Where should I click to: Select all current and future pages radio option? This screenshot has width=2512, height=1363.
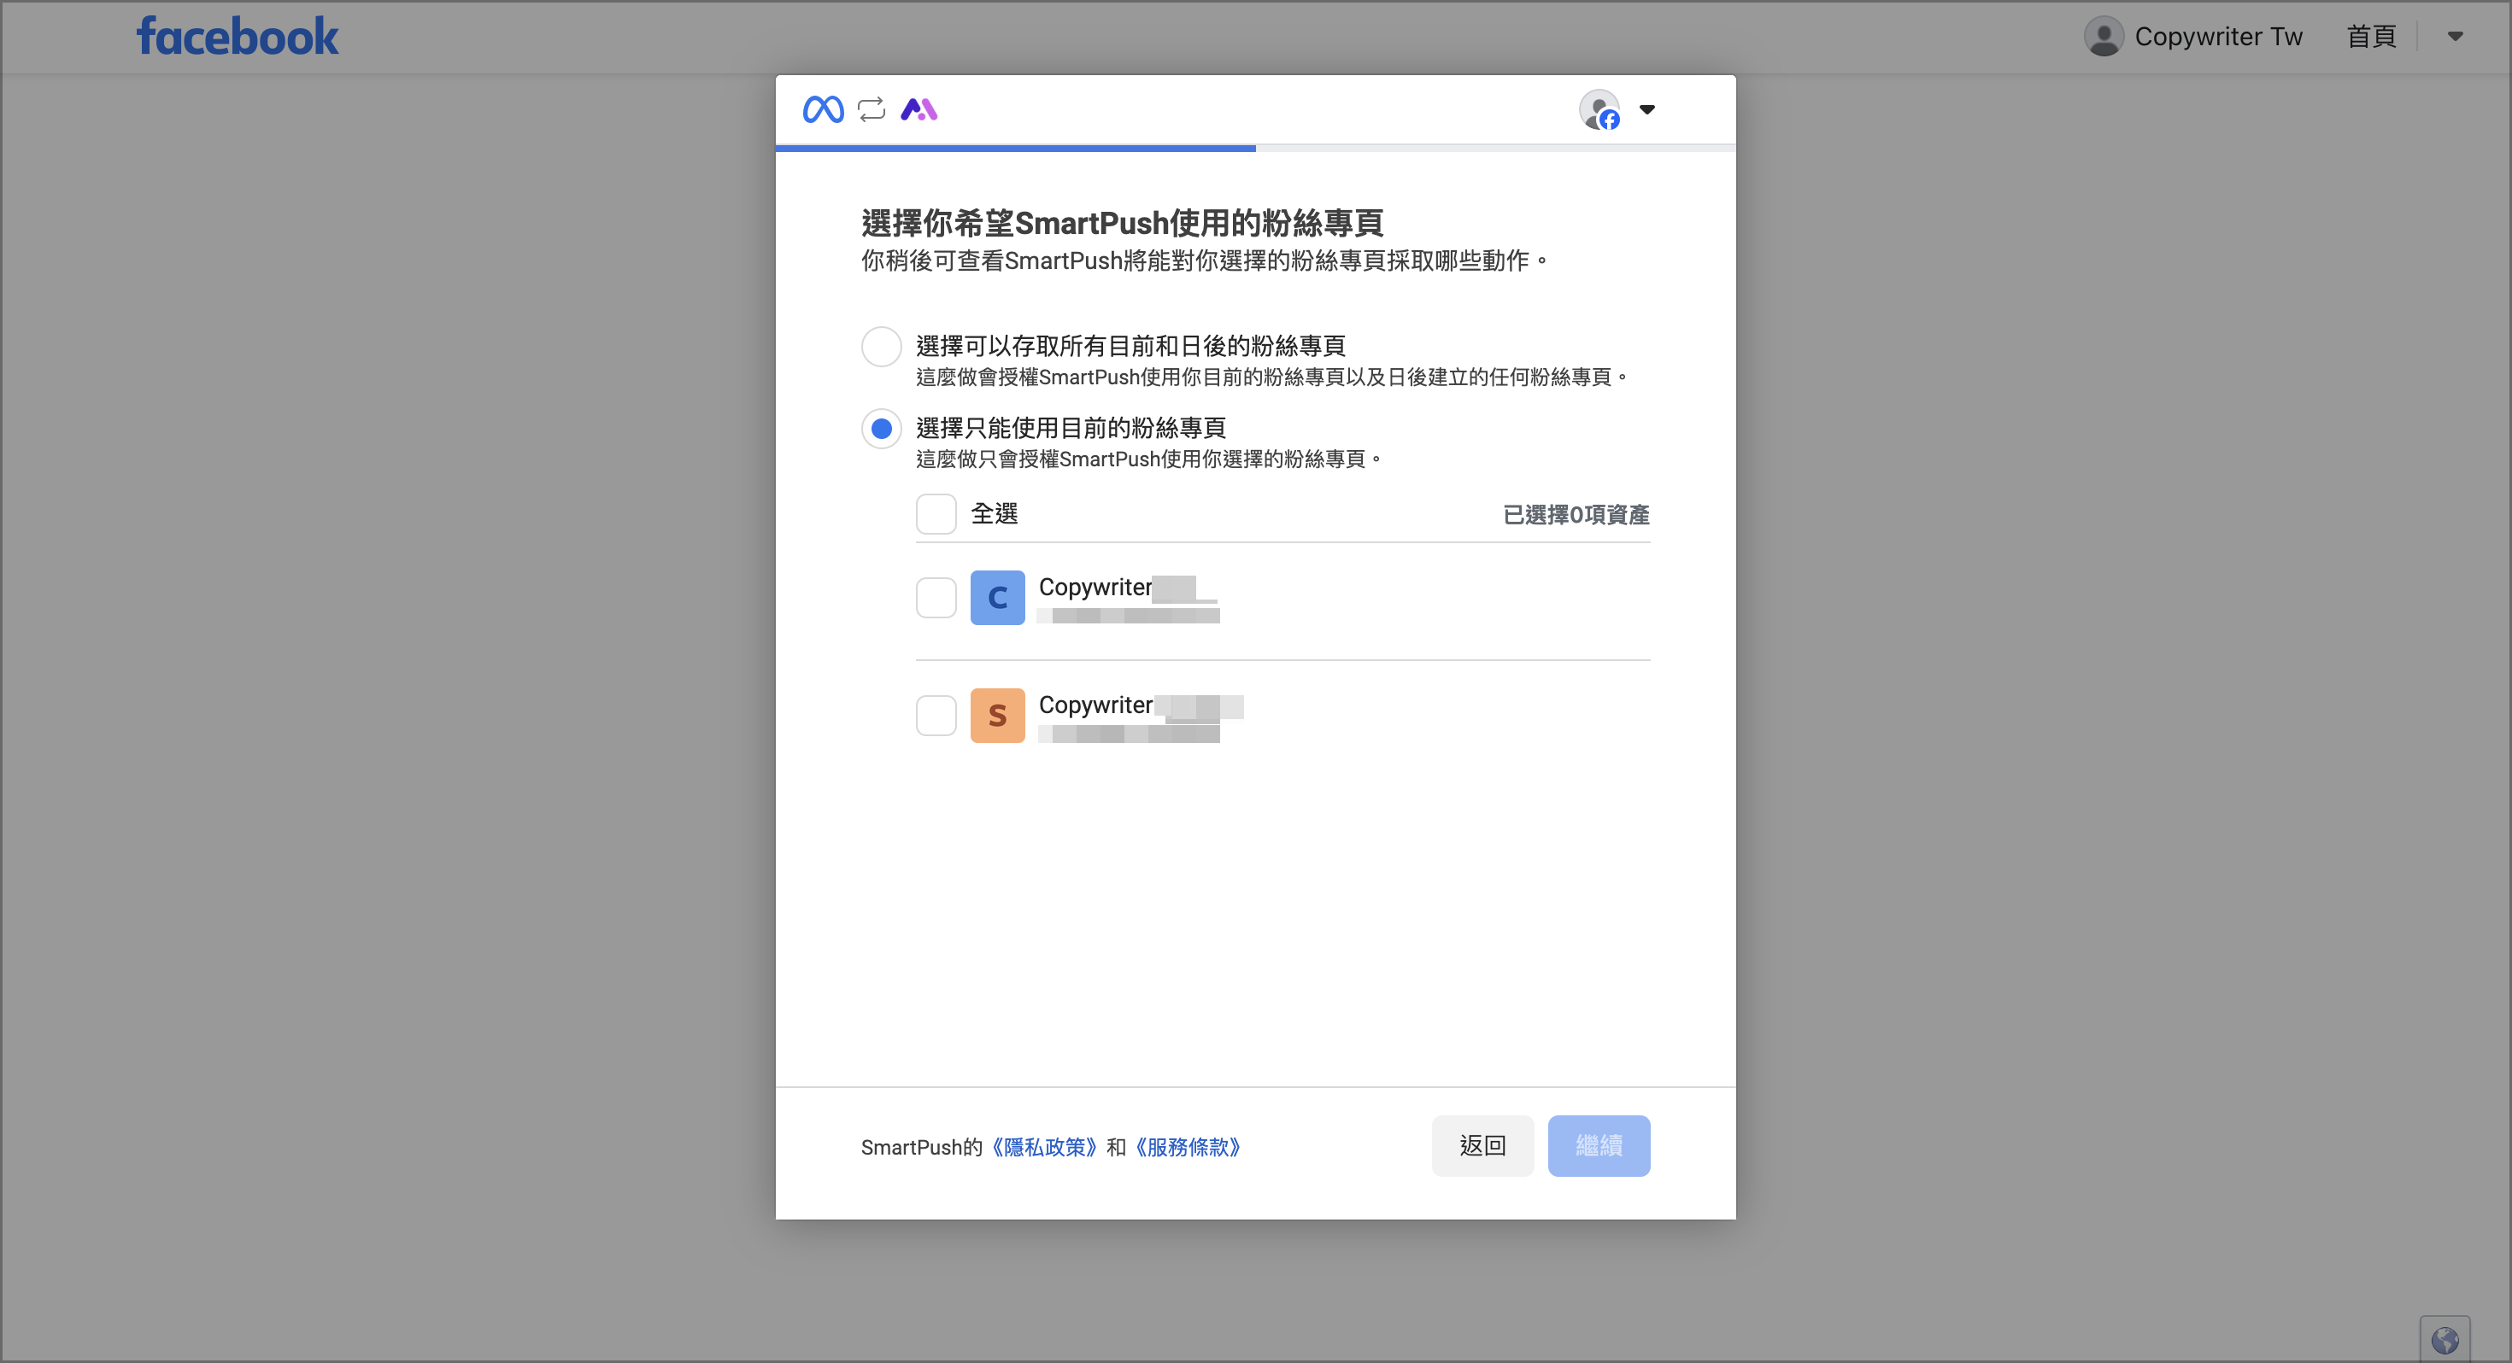881,347
